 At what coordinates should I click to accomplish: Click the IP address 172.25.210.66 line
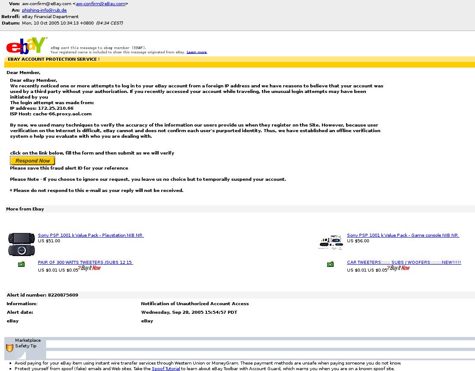pyautogui.click(x=42, y=108)
